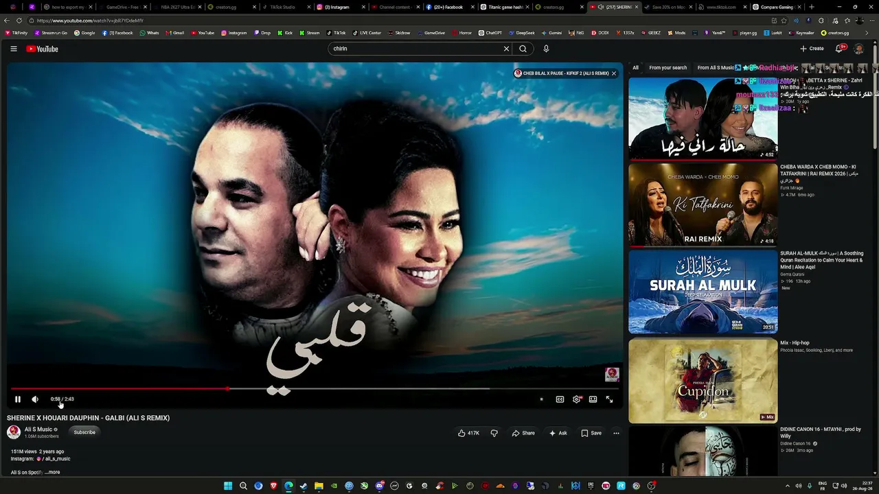Open the Windows Start menu
The image size is (879, 494).
(x=228, y=486)
